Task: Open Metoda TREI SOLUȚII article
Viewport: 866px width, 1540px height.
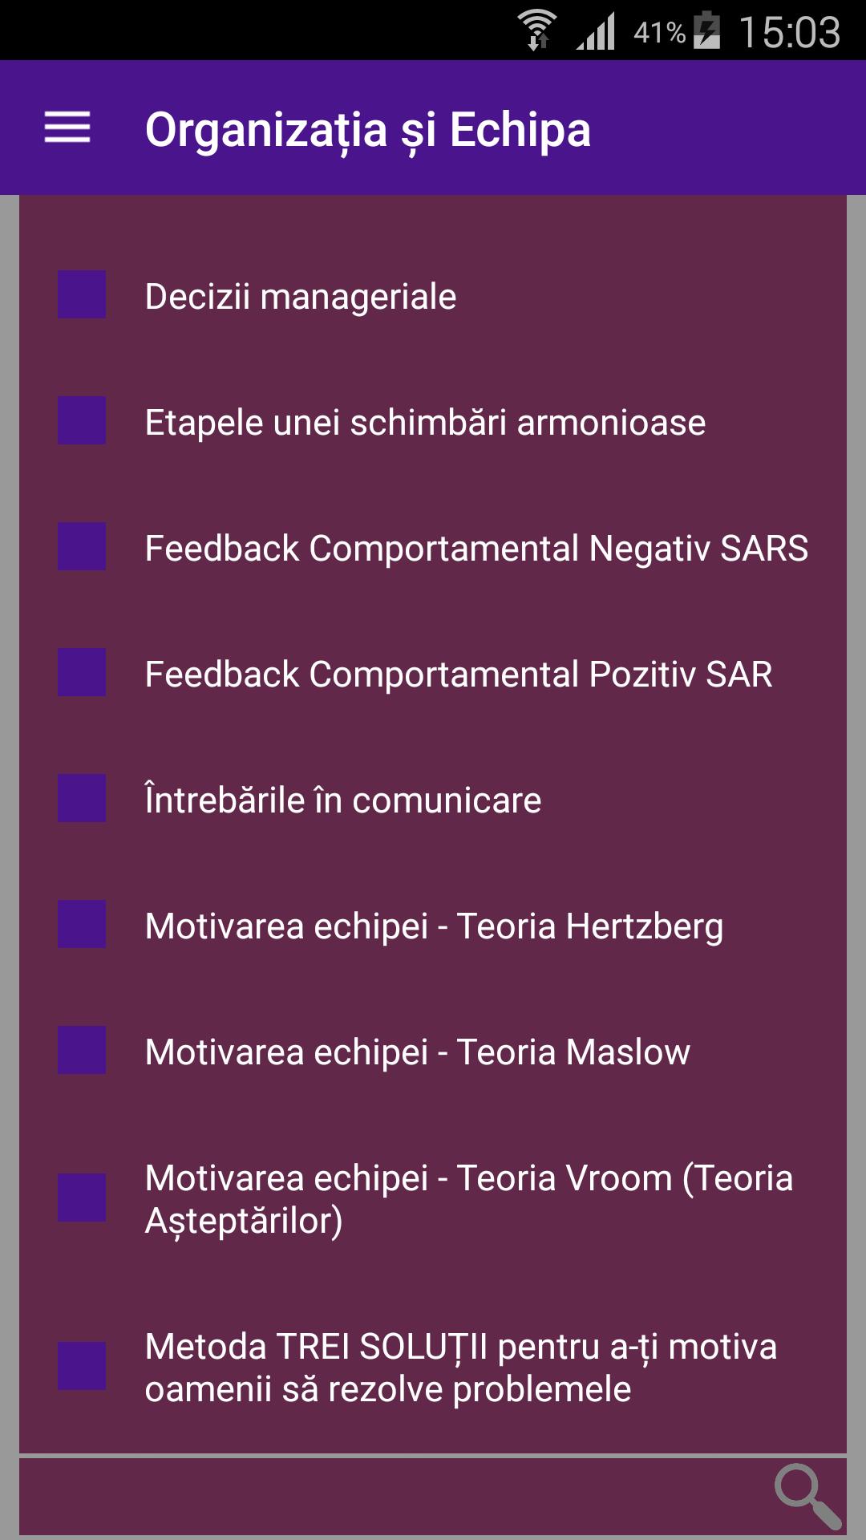Action: pos(460,1368)
